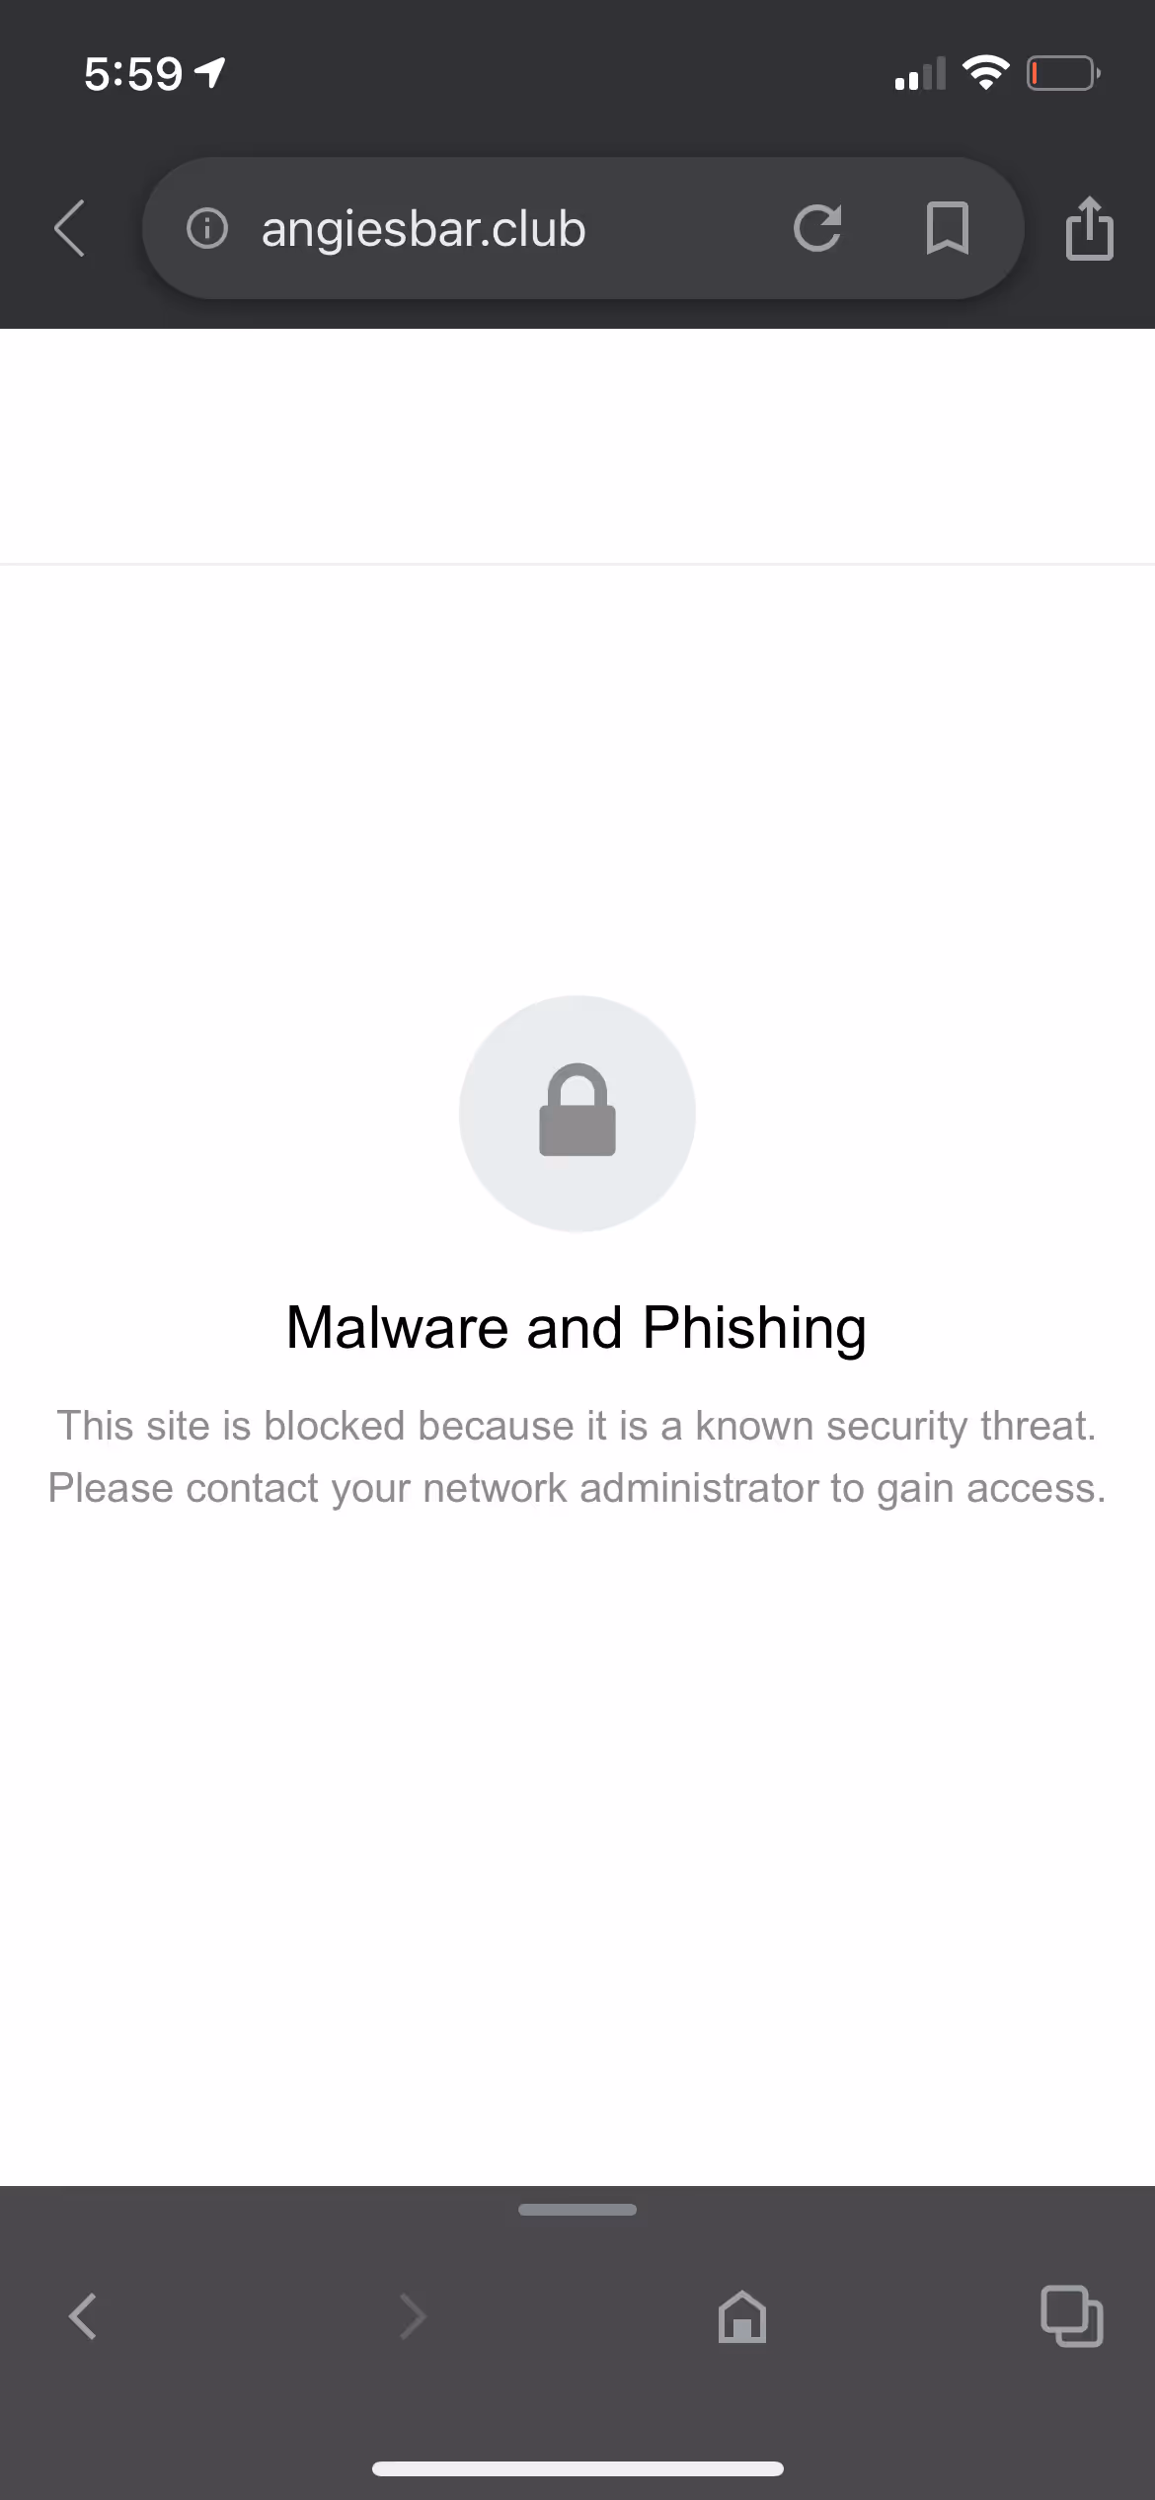
Task: Open the home page icon
Action: (742, 2316)
